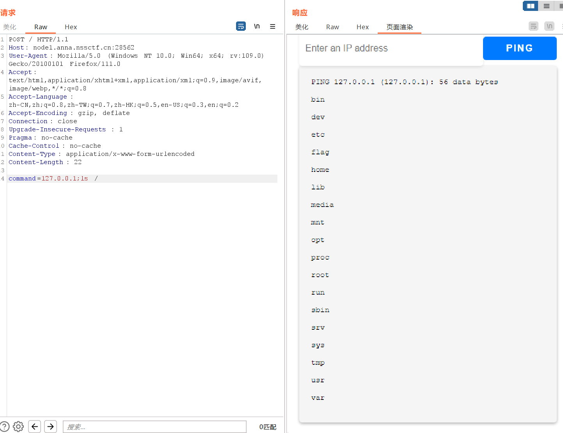
Task: Click the 请求 panel title
Action: pos(8,12)
